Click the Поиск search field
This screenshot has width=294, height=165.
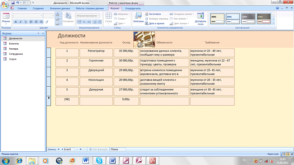click(x=118, y=149)
